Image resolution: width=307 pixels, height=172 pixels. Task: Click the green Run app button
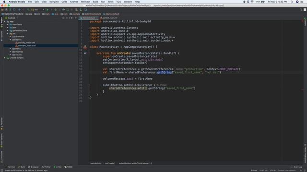47,10
